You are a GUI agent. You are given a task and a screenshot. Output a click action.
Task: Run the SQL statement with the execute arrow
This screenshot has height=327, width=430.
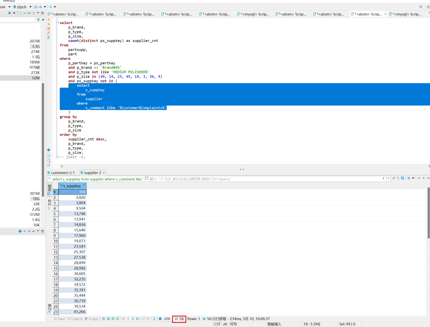pyautogui.click(x=49, y=20)
